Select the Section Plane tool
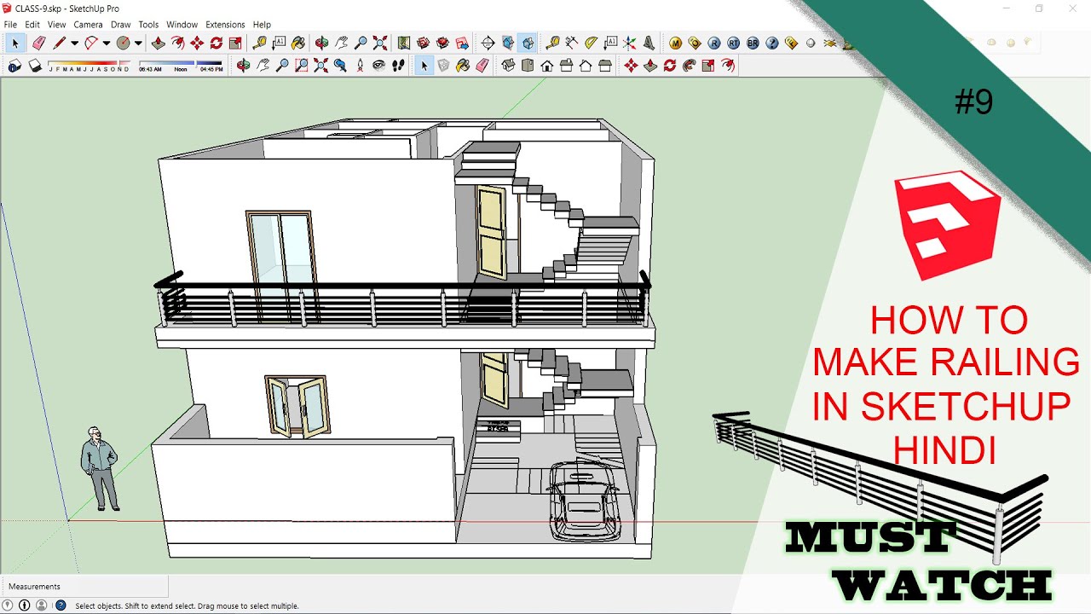This screenshot has width=1091, height=614. (488, 43)
